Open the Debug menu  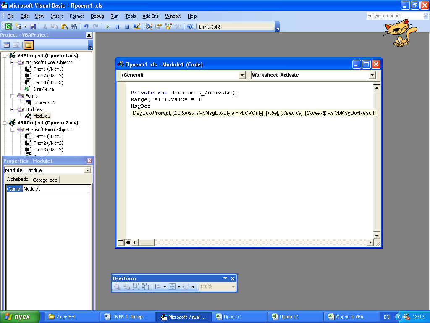click(x=97, y=16)
